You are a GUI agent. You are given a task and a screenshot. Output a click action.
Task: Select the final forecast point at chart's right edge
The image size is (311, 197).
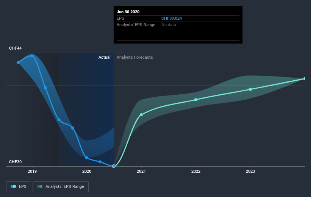tap(305, 79)
